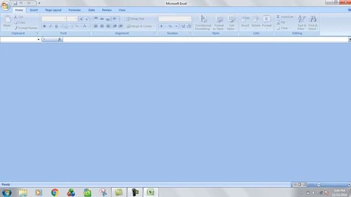
Task: Click the Insert Function fx icon
Action: 60,39
